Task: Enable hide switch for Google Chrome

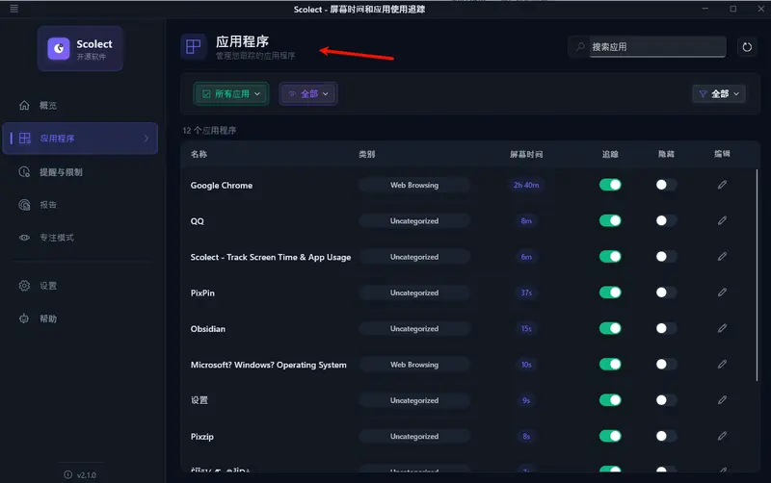Action: click(666, 185)
